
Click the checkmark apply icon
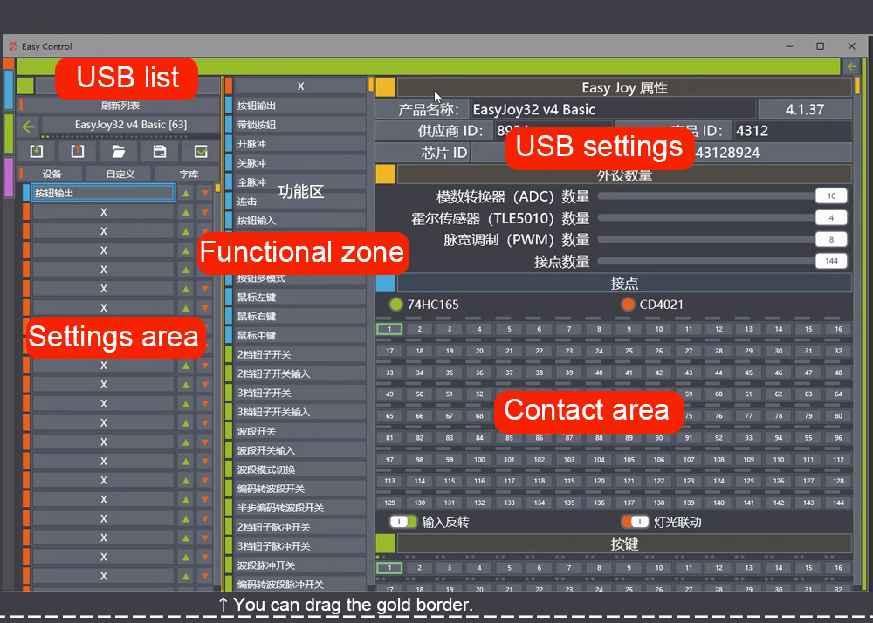click(x=201, y=151)
